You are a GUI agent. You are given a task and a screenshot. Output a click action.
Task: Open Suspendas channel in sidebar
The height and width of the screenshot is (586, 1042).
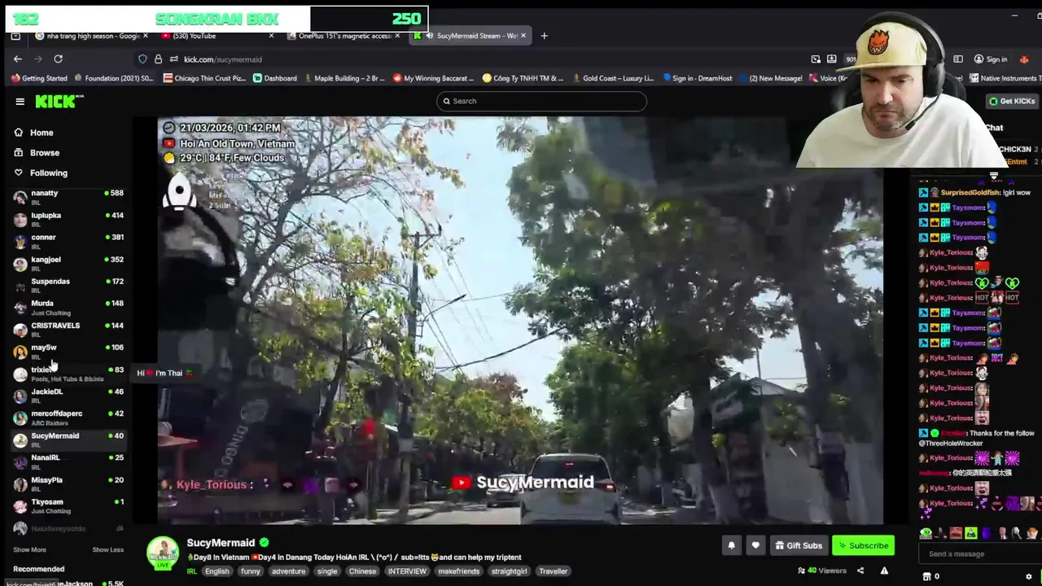(68, 285)
